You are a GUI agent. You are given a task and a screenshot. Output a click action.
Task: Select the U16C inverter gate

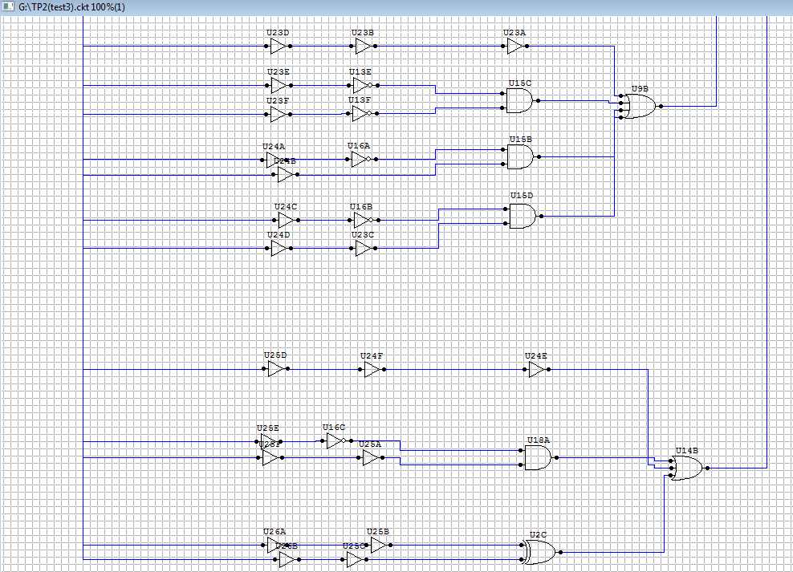click(x=335, y=441)
